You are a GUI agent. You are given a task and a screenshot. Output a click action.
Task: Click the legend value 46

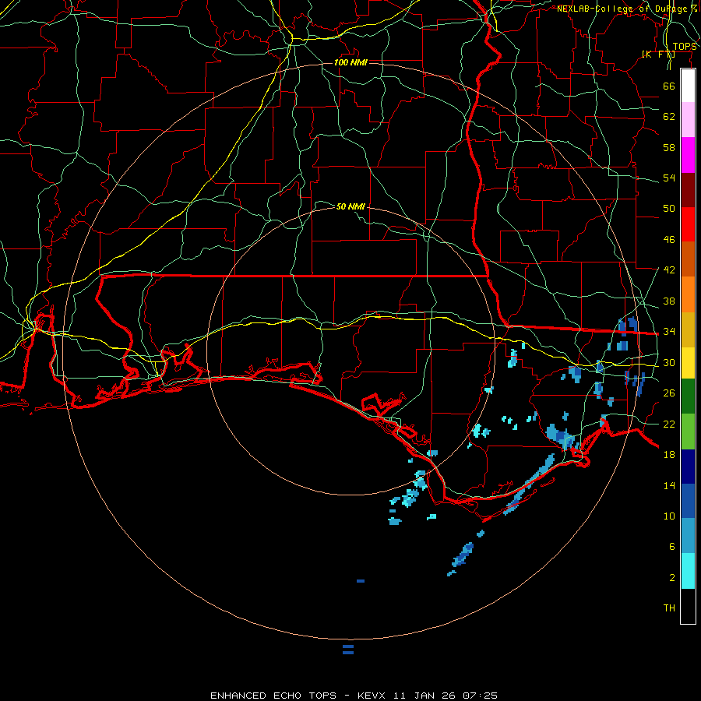point(669,240)
